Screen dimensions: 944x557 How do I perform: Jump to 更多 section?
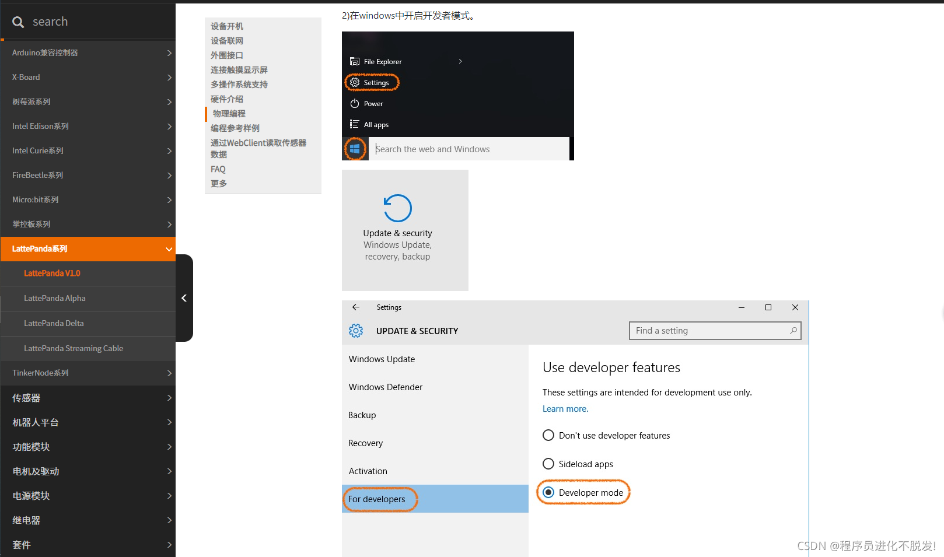(x=219, y=184)
